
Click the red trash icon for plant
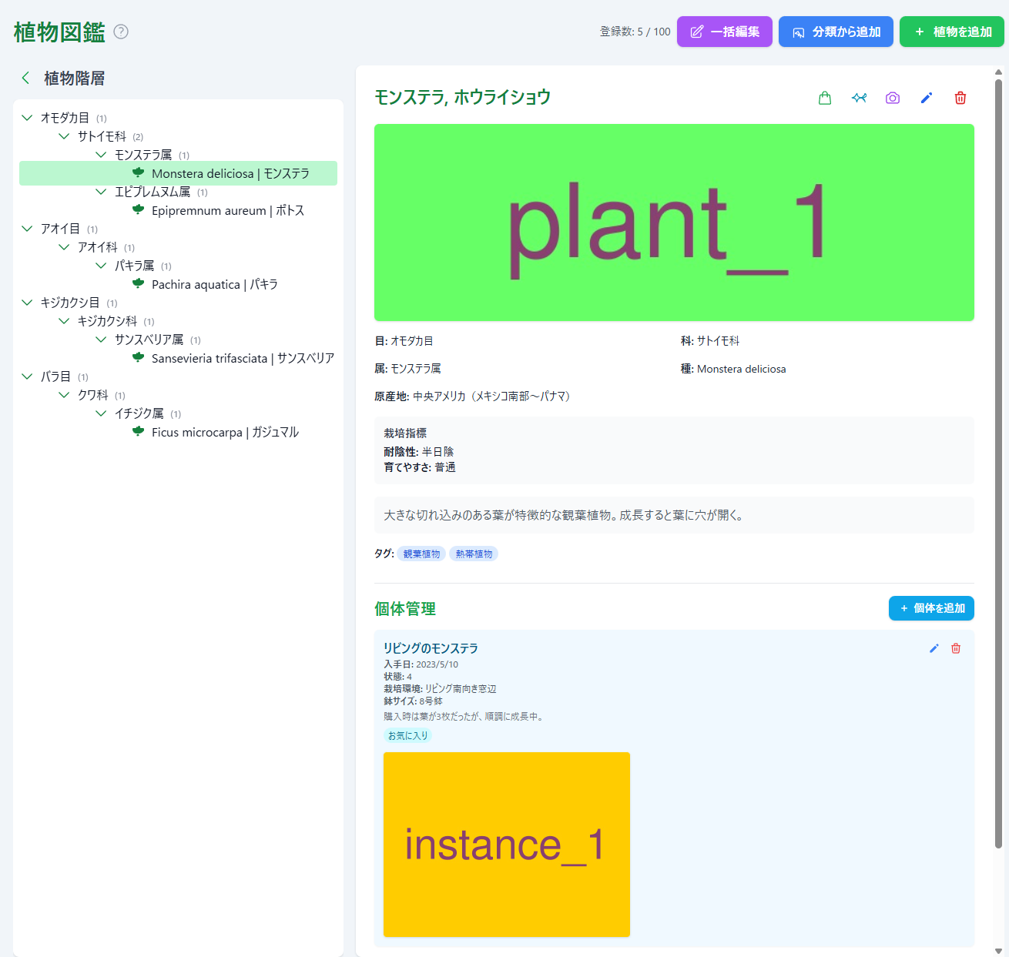click(960, 98)
